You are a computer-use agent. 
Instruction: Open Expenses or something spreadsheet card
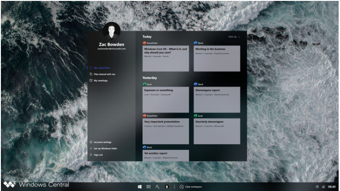point(166,100)
